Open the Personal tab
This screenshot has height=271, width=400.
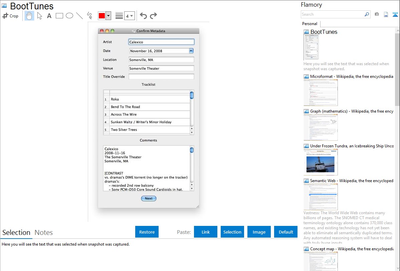click(310, 24)
